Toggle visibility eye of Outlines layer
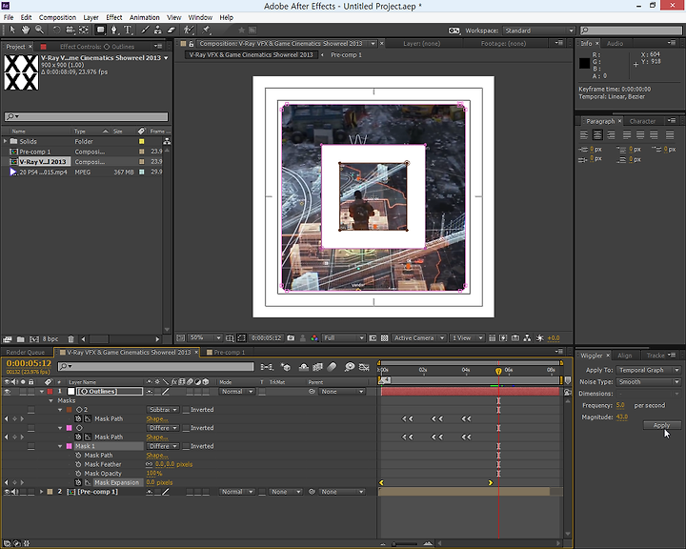The image size is (686, 549). 7,392
